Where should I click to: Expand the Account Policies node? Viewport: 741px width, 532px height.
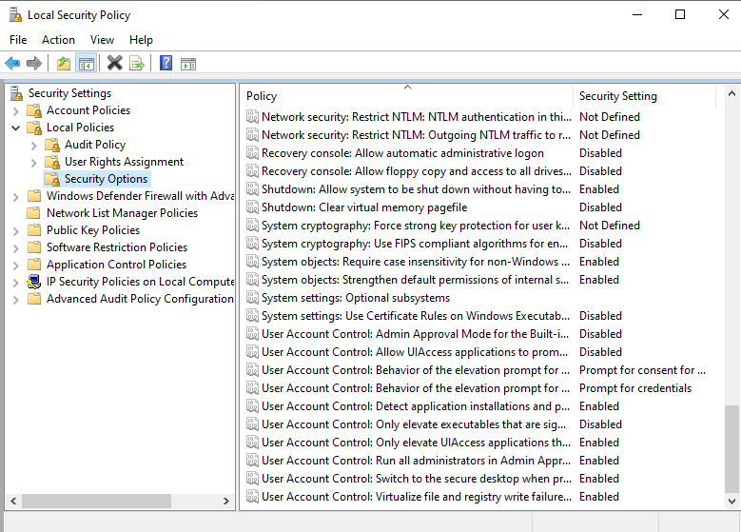tap(15, 111)
